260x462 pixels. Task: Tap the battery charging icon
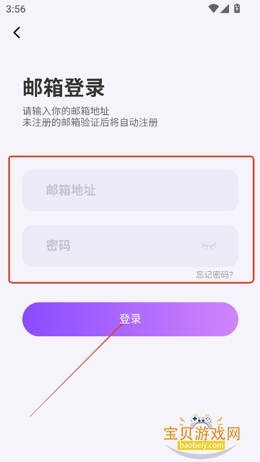(237, 8)
